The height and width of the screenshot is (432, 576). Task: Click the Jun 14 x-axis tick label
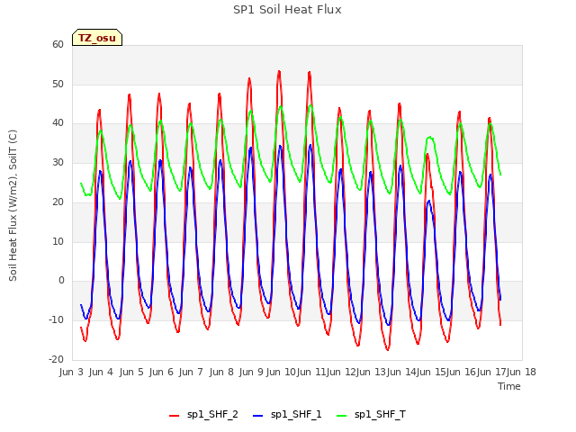click(400, 372)
